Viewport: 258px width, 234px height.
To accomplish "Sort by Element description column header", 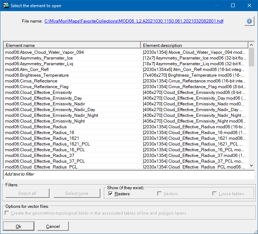I will [193, 46].
